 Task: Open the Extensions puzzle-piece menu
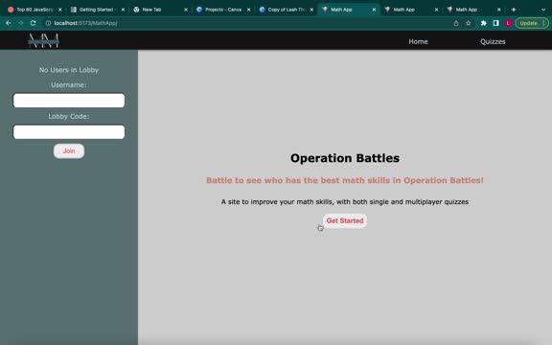coord(483,23)
